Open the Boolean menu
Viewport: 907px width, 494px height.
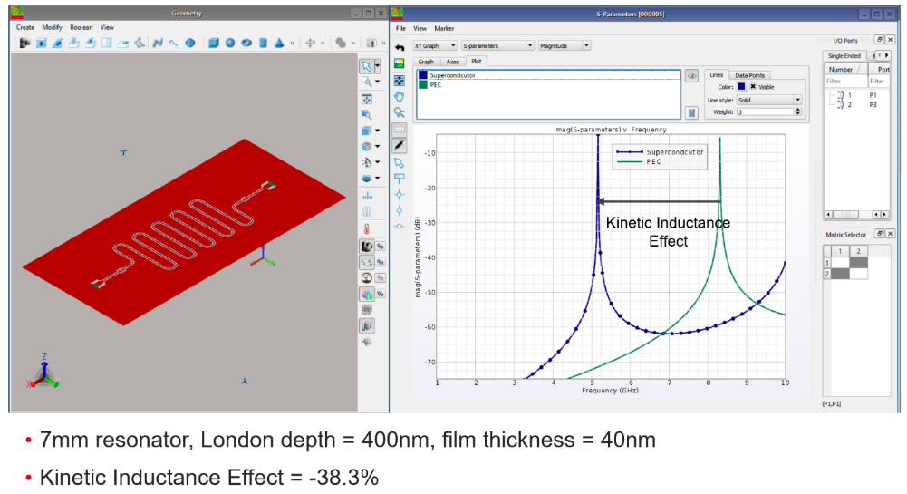click(82, 27)
